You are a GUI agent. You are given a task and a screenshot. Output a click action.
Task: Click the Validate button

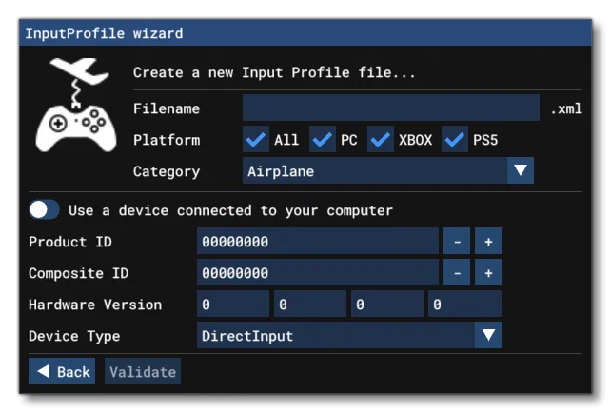click(142, 371)
